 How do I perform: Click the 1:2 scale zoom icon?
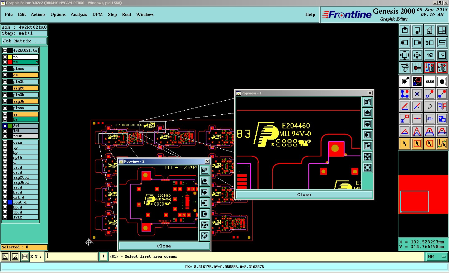point(430,55)
